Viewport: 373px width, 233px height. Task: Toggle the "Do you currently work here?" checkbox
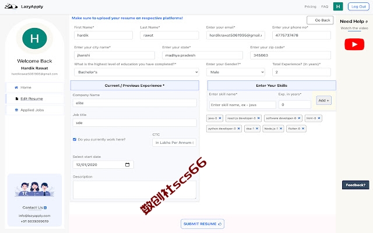coord(75,139)
